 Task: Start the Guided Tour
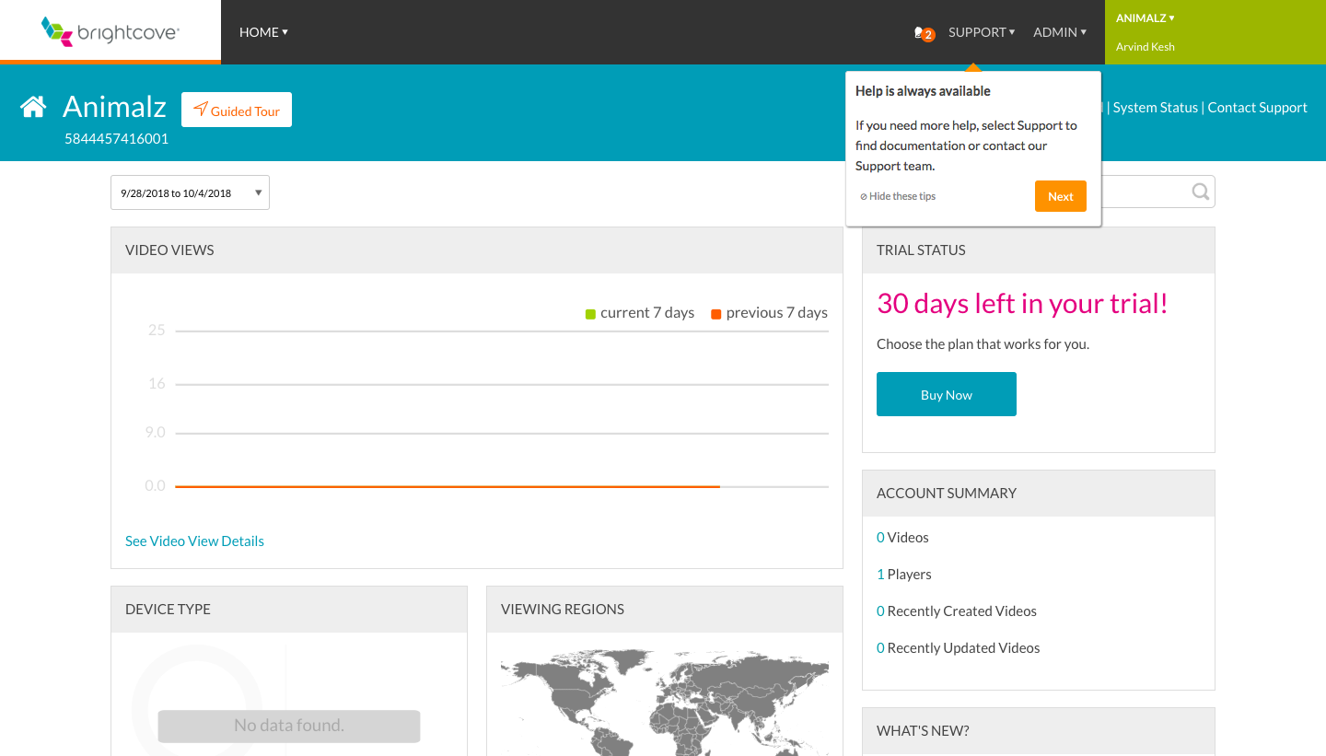pos(237,110)
